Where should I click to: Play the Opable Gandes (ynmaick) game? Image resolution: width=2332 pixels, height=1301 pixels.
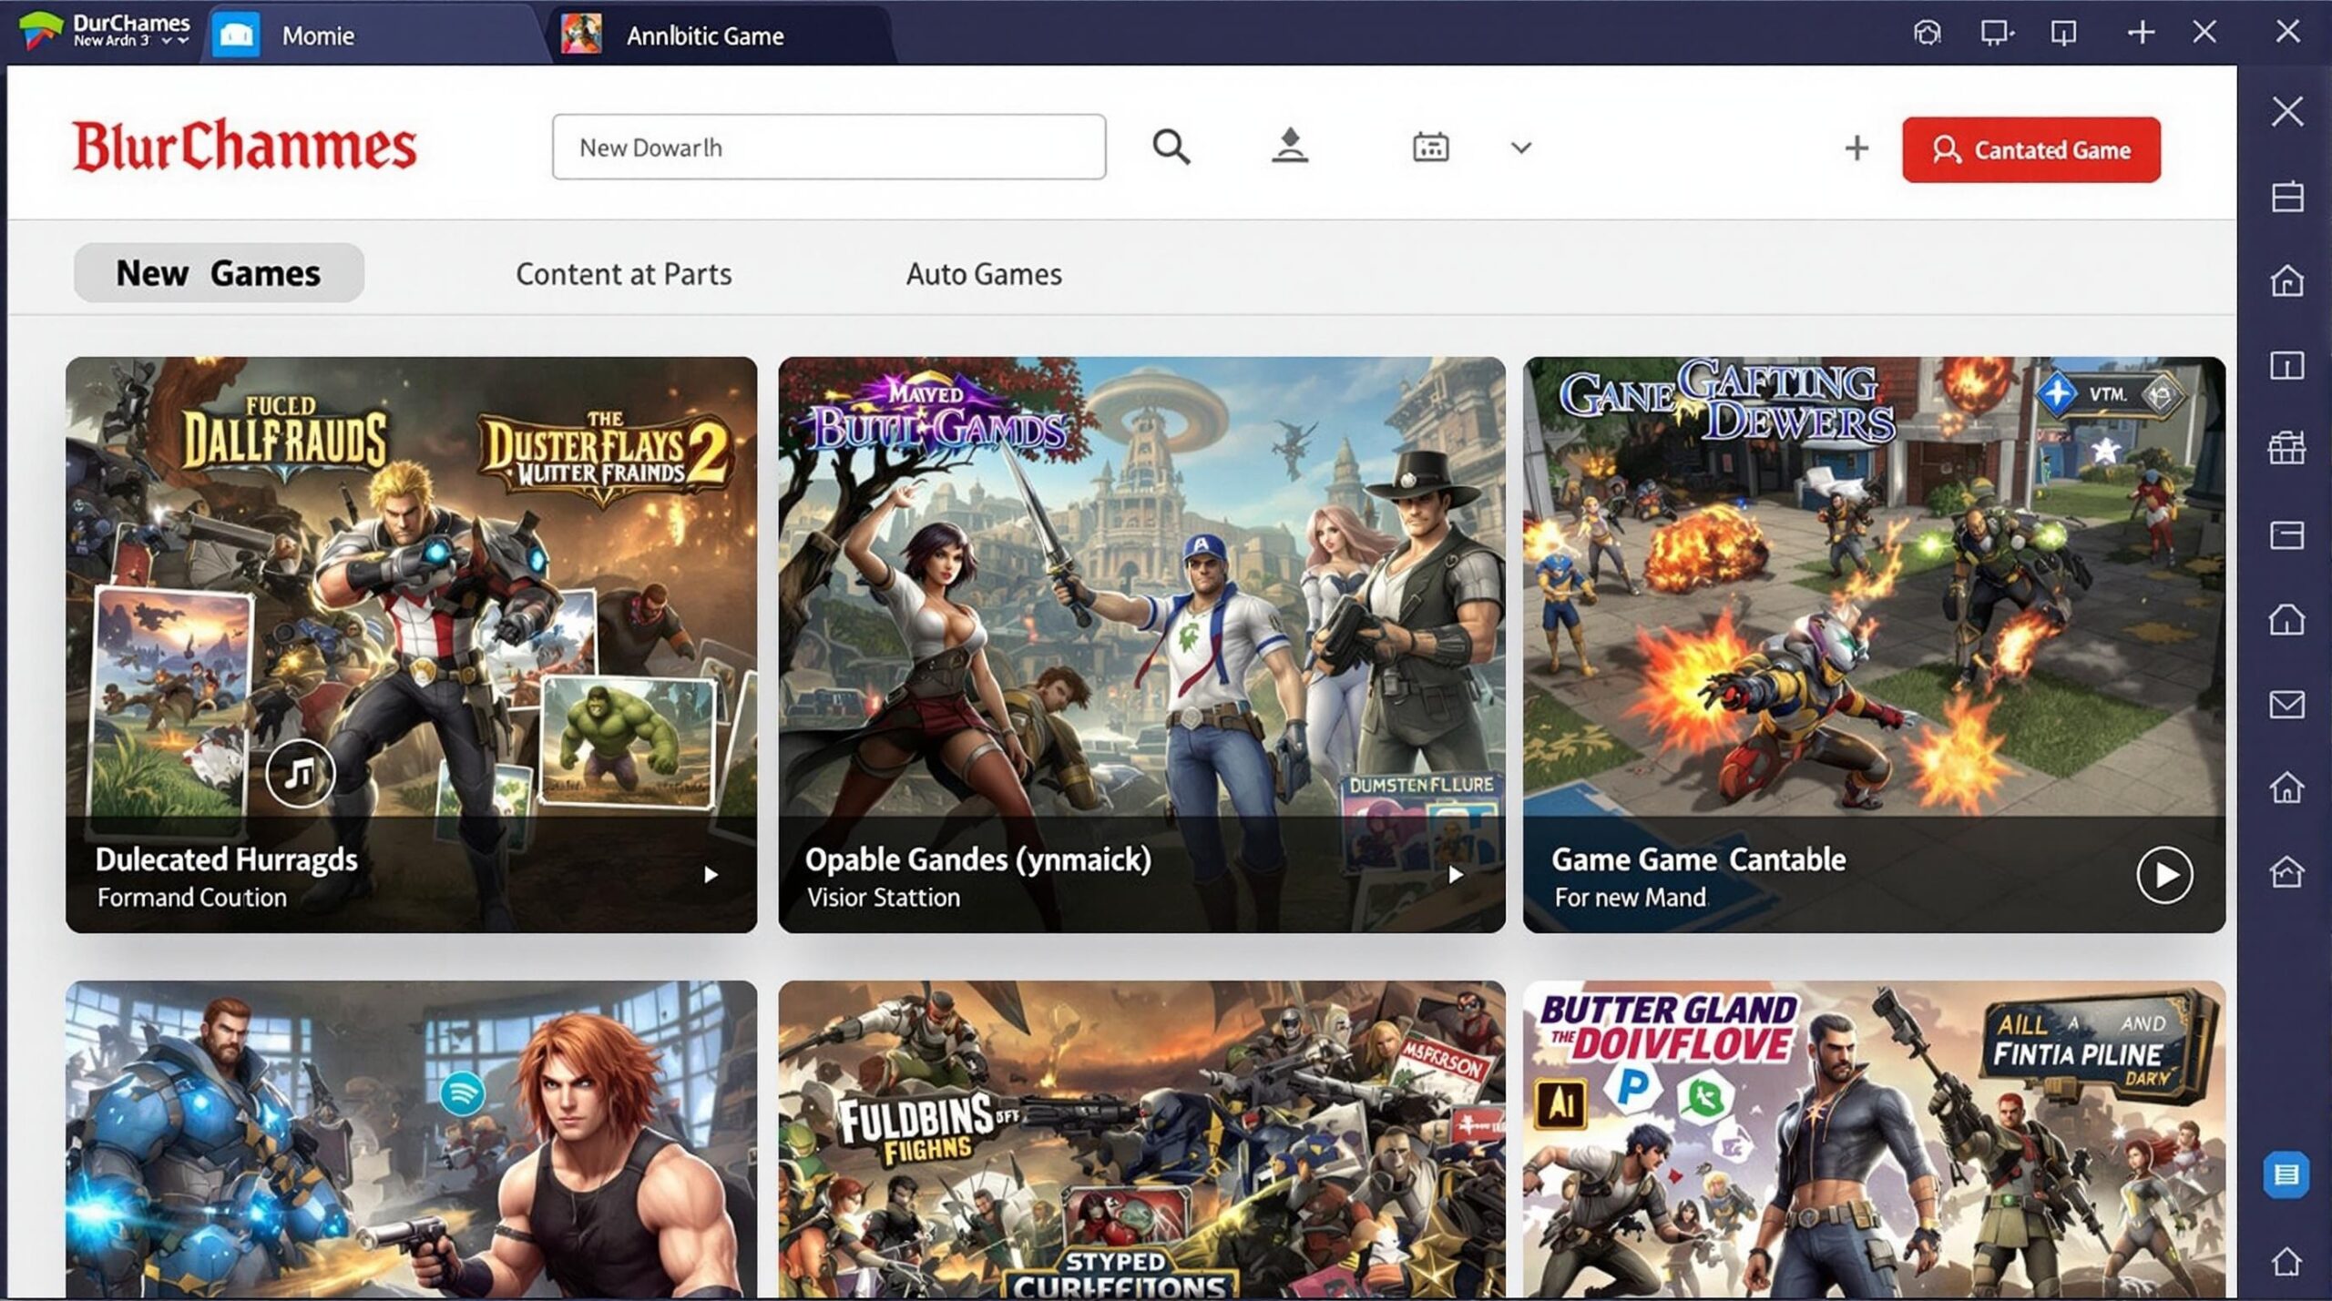coord(1456,875)
